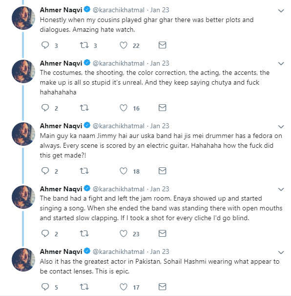Image resolution: width=291 pixels, height=296 pixels.
Task: Retweet the 'Amazing hate watch' tweet
Action: (x=84, y=46)
